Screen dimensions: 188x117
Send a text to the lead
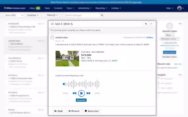tap(92, 111)
